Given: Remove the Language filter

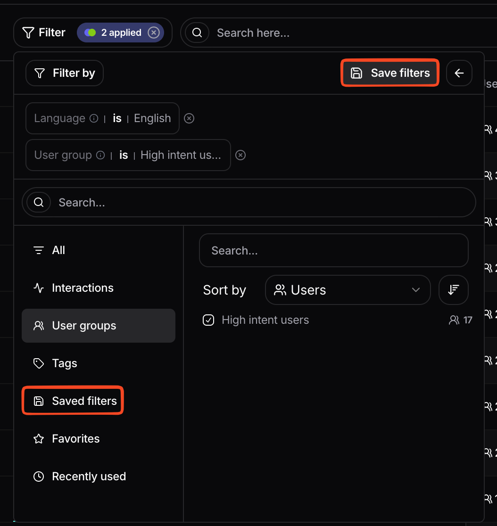Looking at the screenshot, I should coord(189,118).
